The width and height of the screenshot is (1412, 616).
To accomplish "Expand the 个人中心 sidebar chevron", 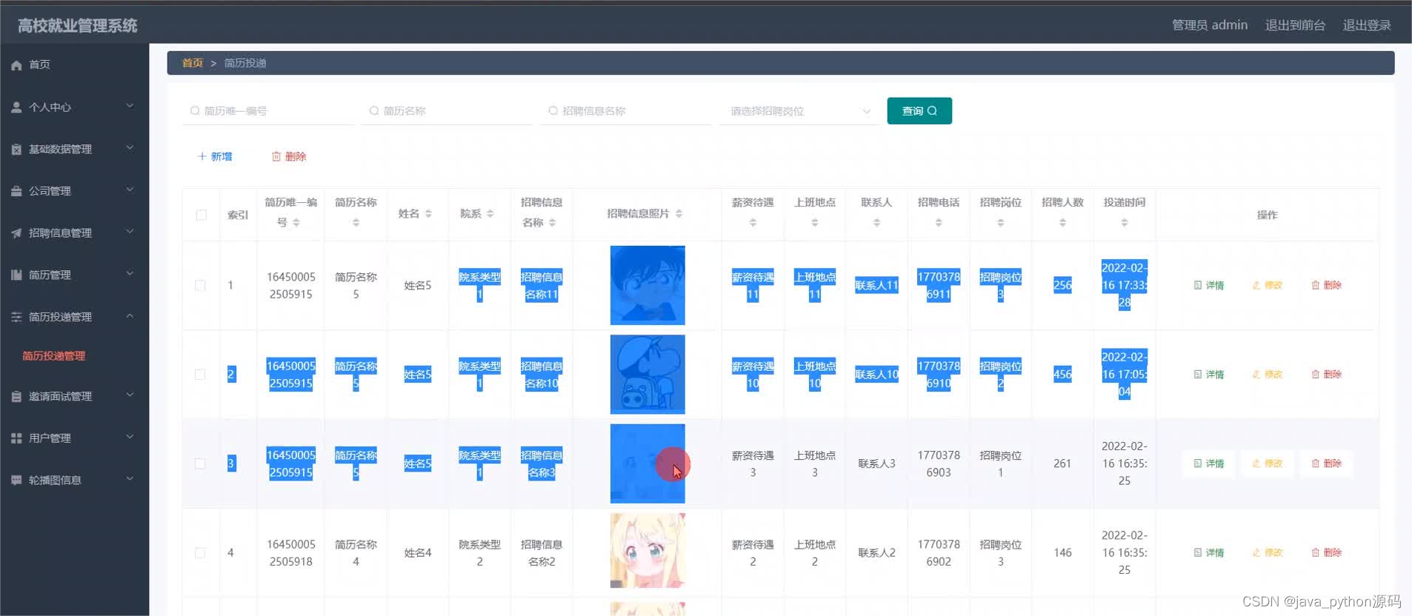I will coord(130,106).
